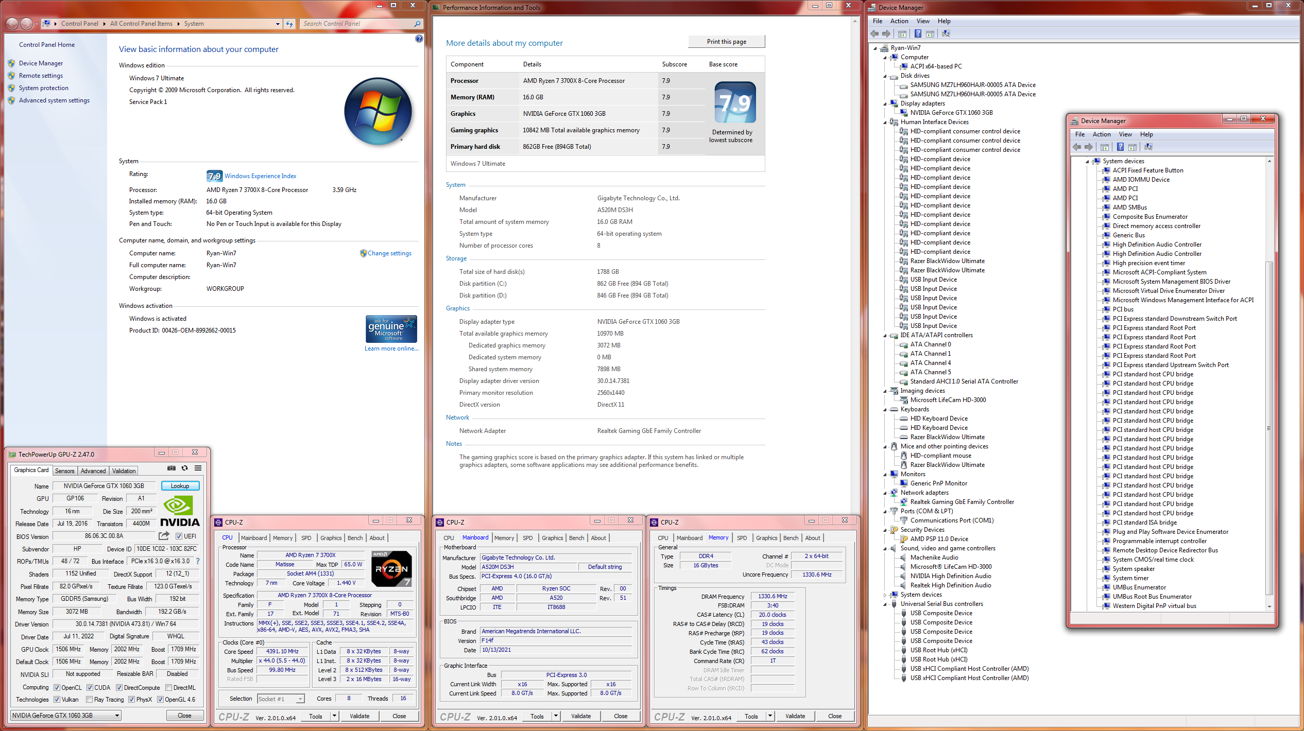Image resolution: width=1304 pixels, height=731 pixels.
Task: Open the Windows Experience Index link
Action: pos(260,176)
